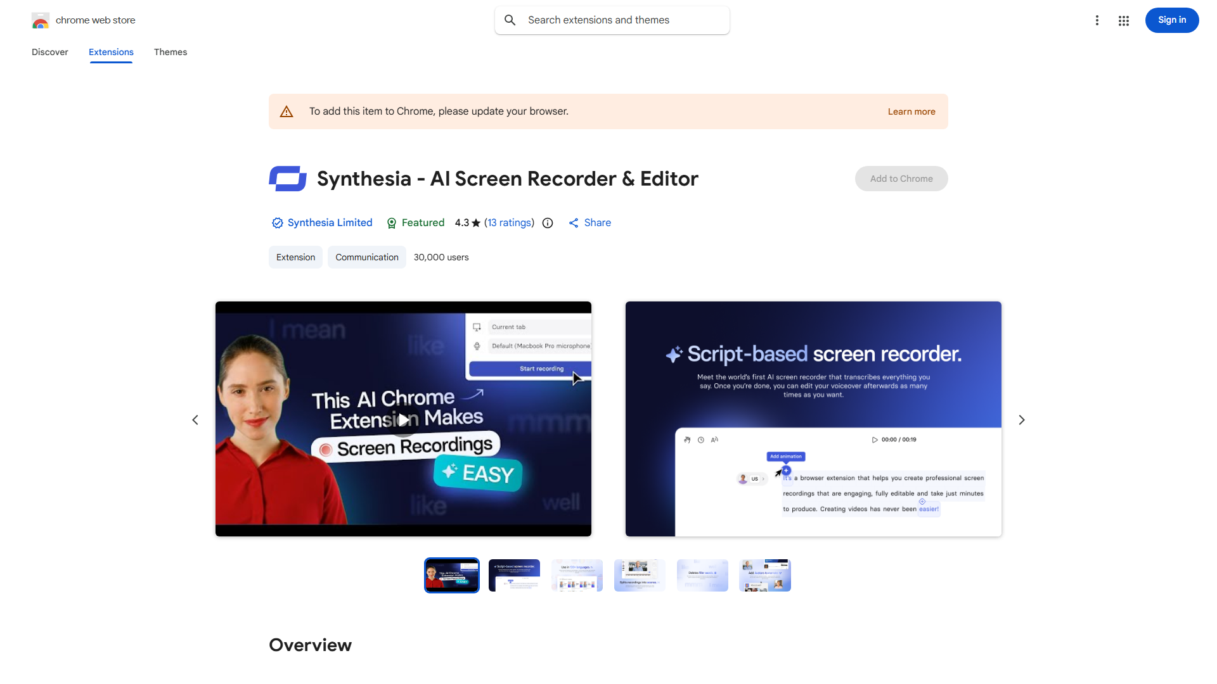This screenshot has height=684, width=1217.
Task: Select the Script-based screen recorder thumbnail
Action: 513,575
